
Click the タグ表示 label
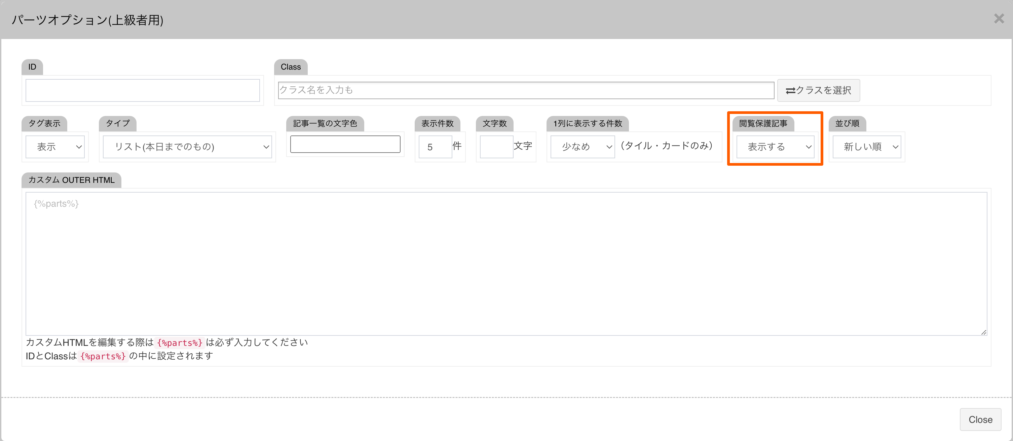click(x=44, y=123)
